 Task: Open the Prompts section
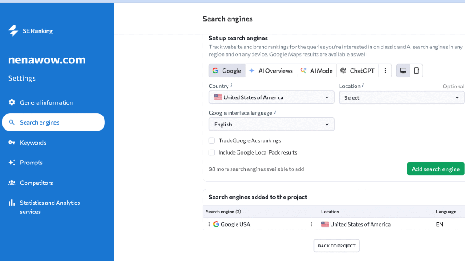pyautogui.click(x=31, y=163)
